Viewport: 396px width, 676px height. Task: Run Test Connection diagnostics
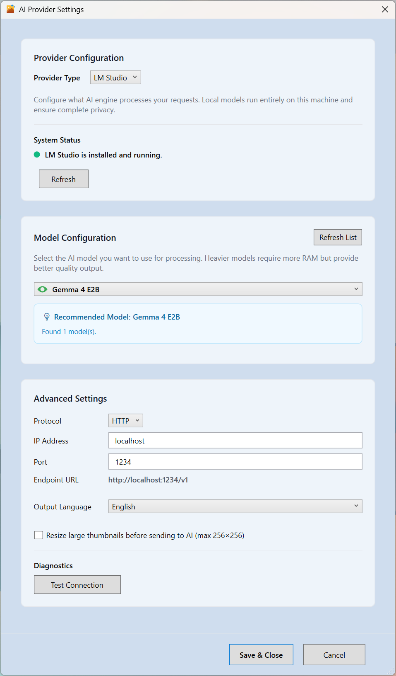tap(77, 585)
